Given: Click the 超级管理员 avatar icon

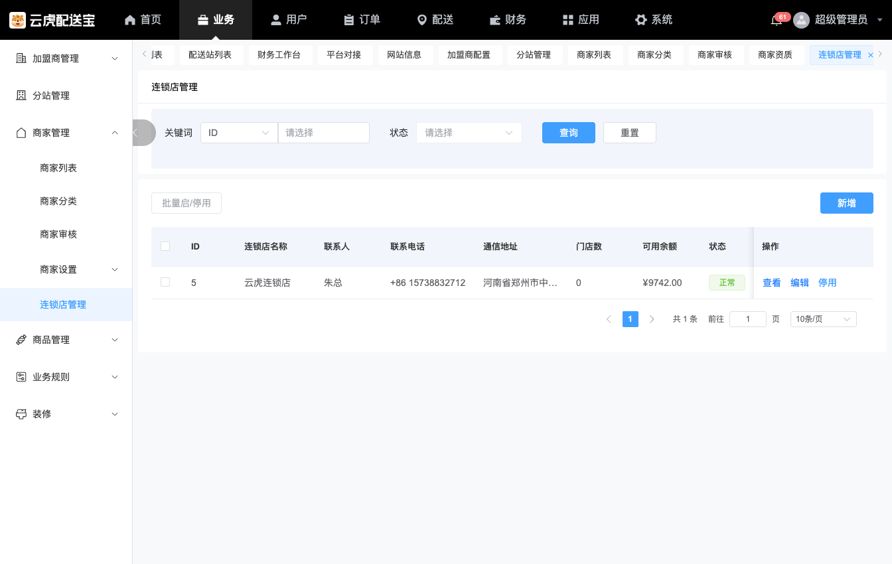Looking at the screenshot, I should point(802,20).
